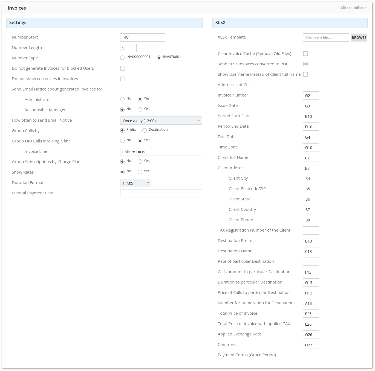
Task: Focus the Manual Payment Line field
Action: pyautogui.click(x=161, y=193)
